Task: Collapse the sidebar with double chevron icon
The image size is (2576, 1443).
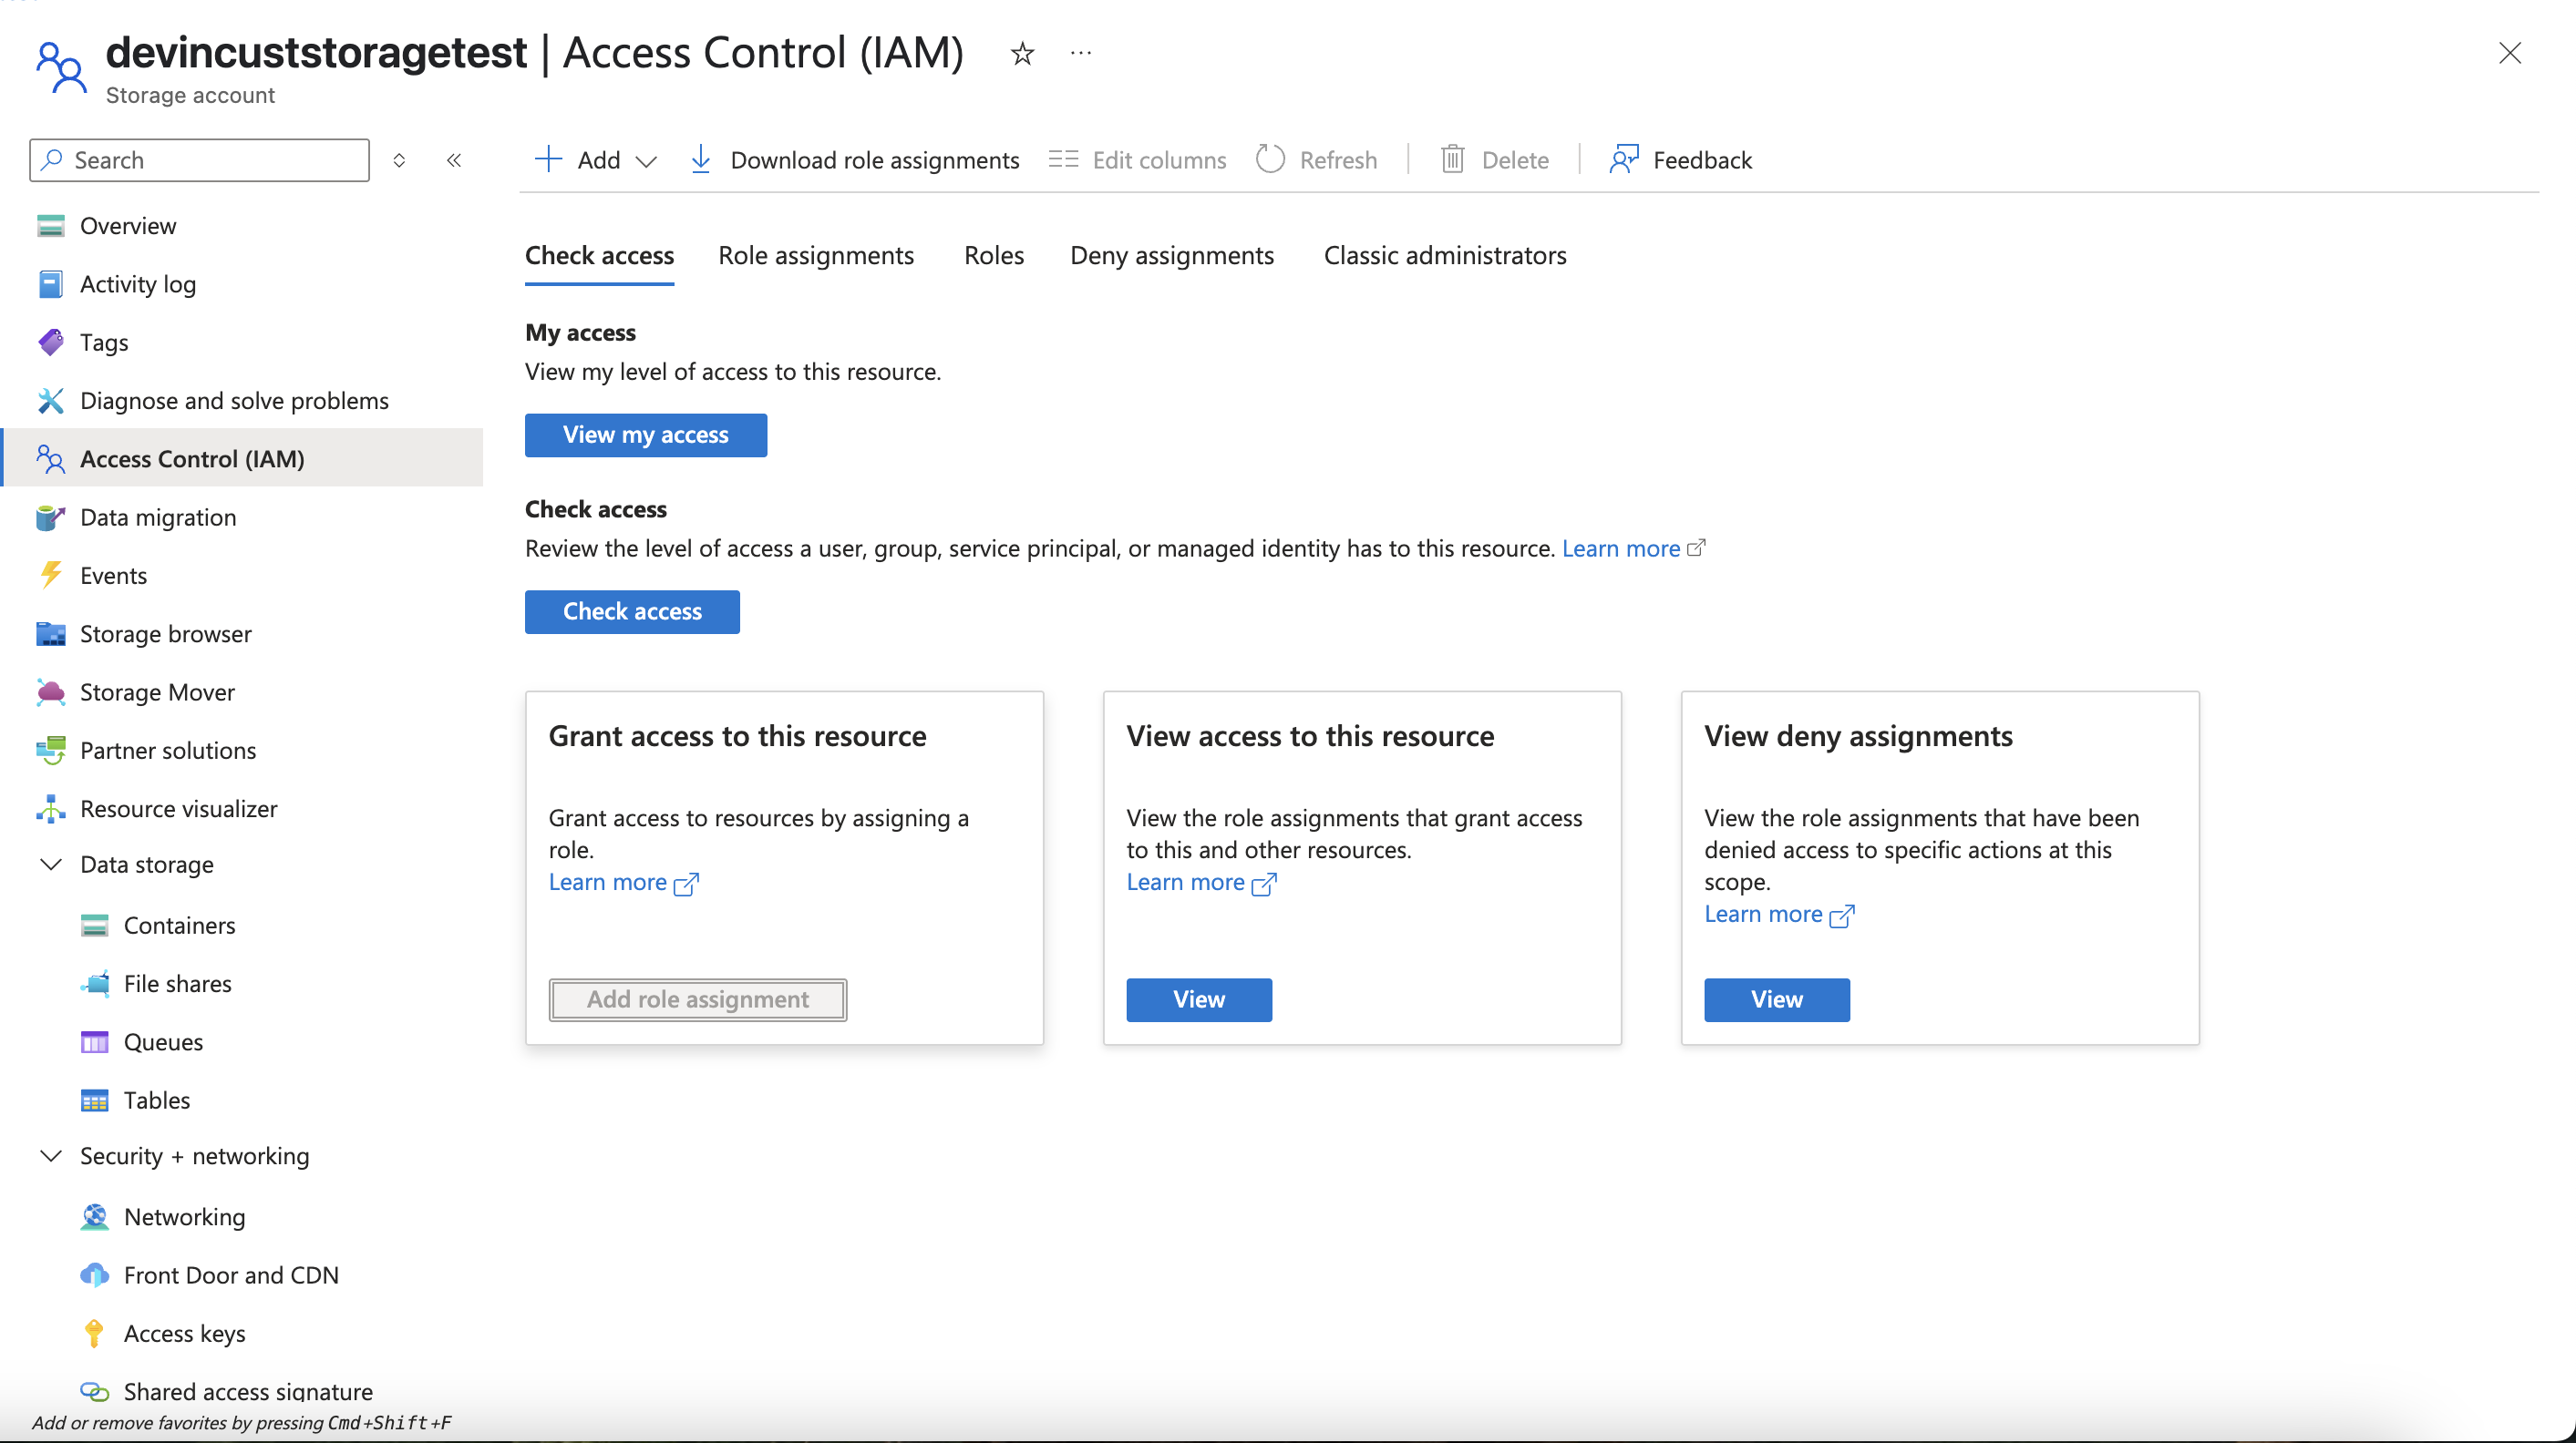Action: (x=454, y=160)
